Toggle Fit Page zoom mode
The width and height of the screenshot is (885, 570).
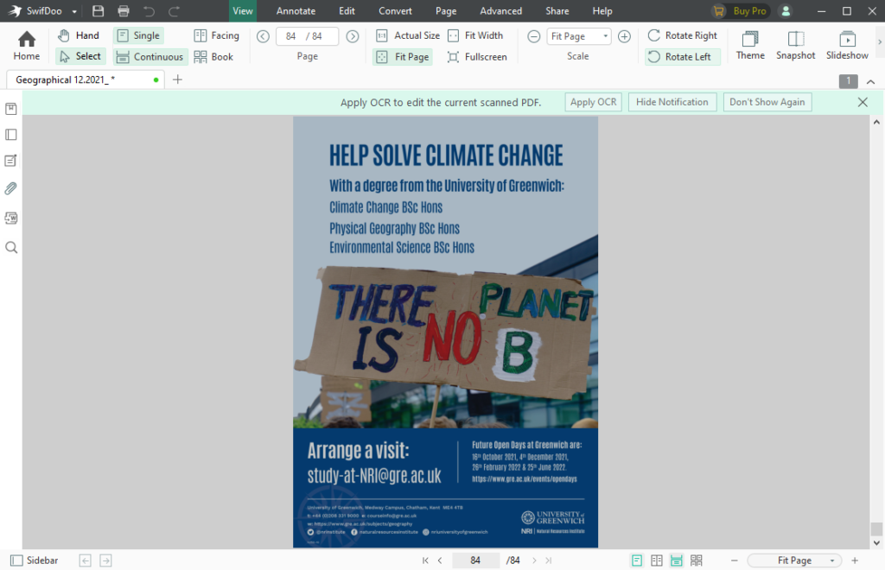[x=403, y=57]
